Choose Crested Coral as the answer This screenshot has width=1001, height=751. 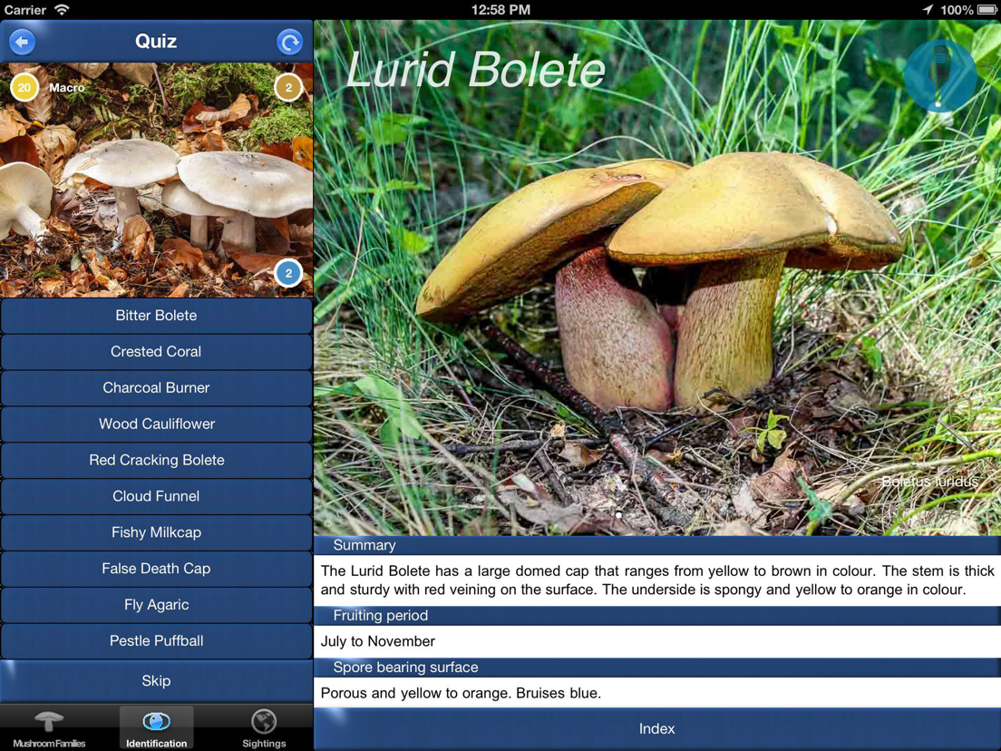click(156, 352)
